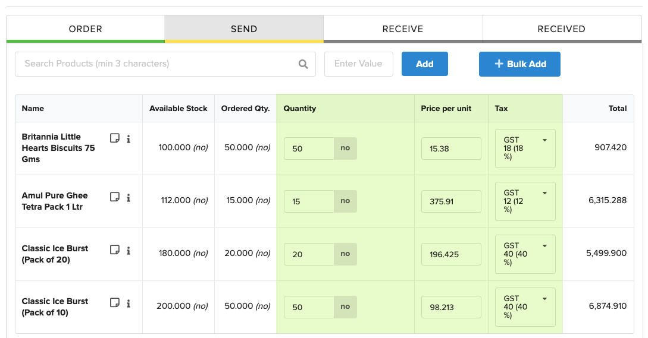
Task: Open note icon for Classic Ice Burst Pack of 20
Action: [115, 249]
